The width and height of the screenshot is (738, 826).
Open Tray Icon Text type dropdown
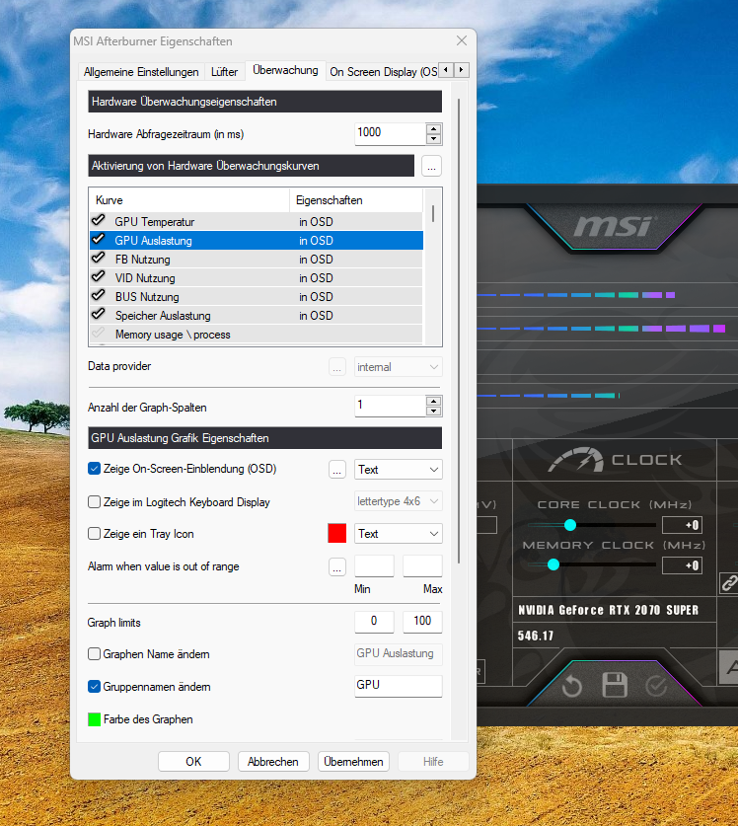pos(399,534)
